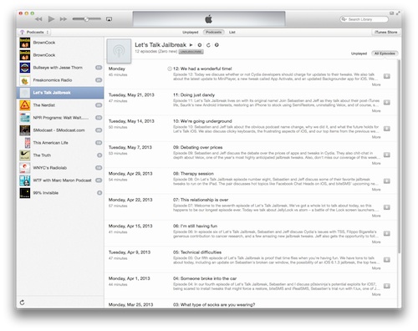Open the info icon beside the podcast title
Screen dimensions: 418x331
(x=217, y=45)
